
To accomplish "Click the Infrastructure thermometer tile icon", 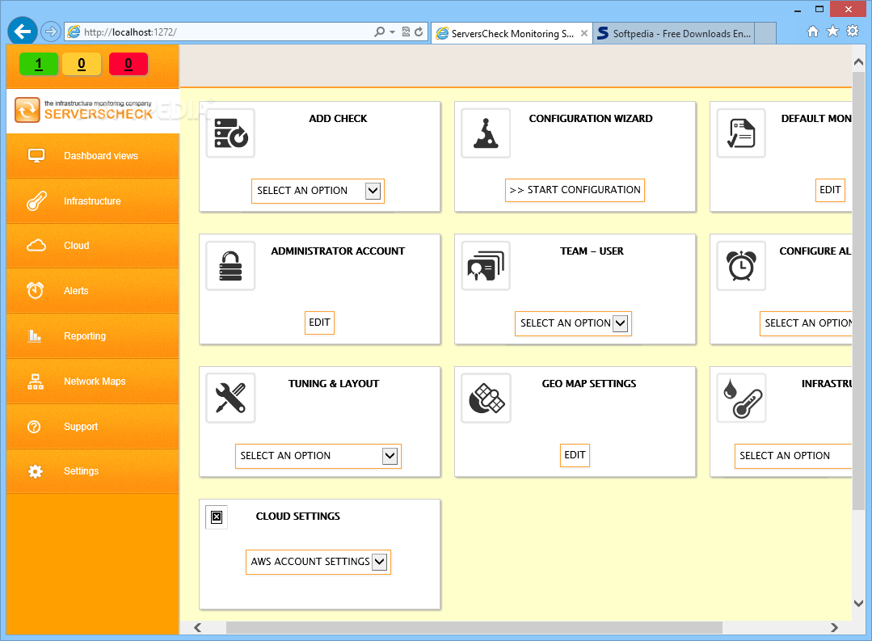I will tap(741, 398).
